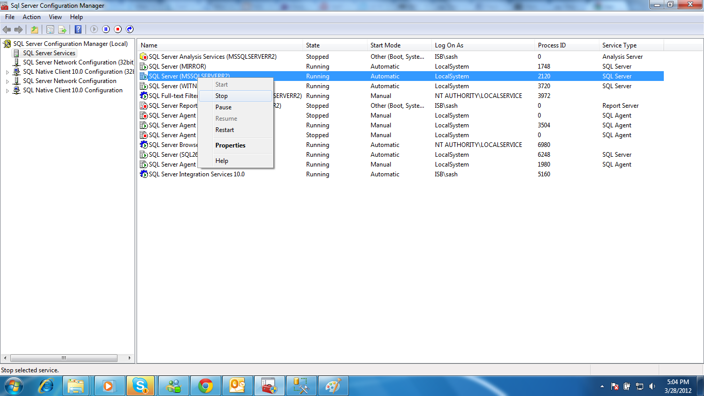704x396 pixels.
Task: Open Help using the question mark toolbar icon
Action: click(x=78, y=29)
